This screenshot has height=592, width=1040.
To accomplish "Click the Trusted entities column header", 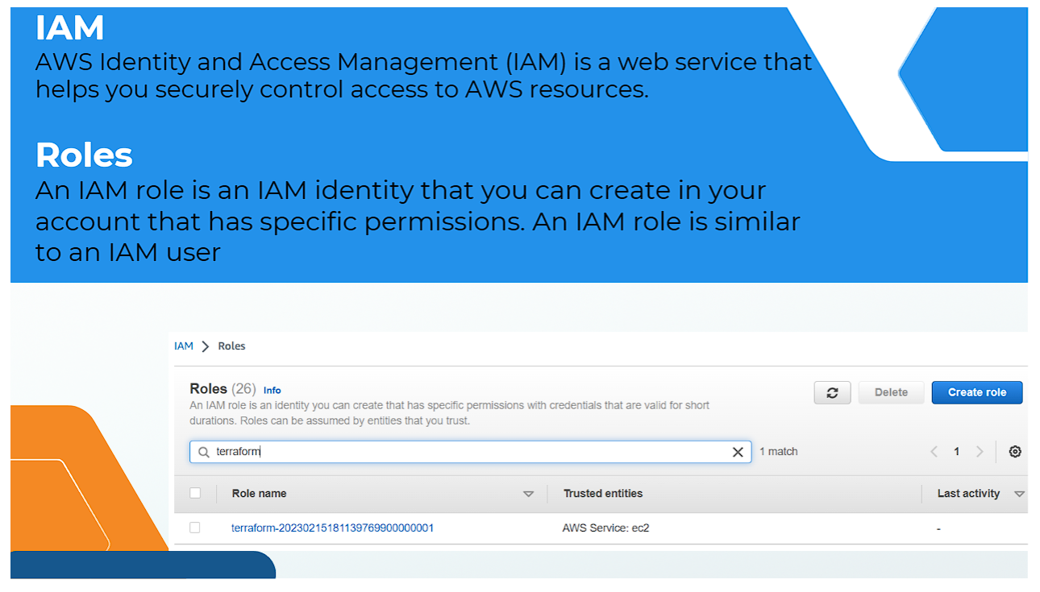I will pyautogui.click(x=603, y=493).
